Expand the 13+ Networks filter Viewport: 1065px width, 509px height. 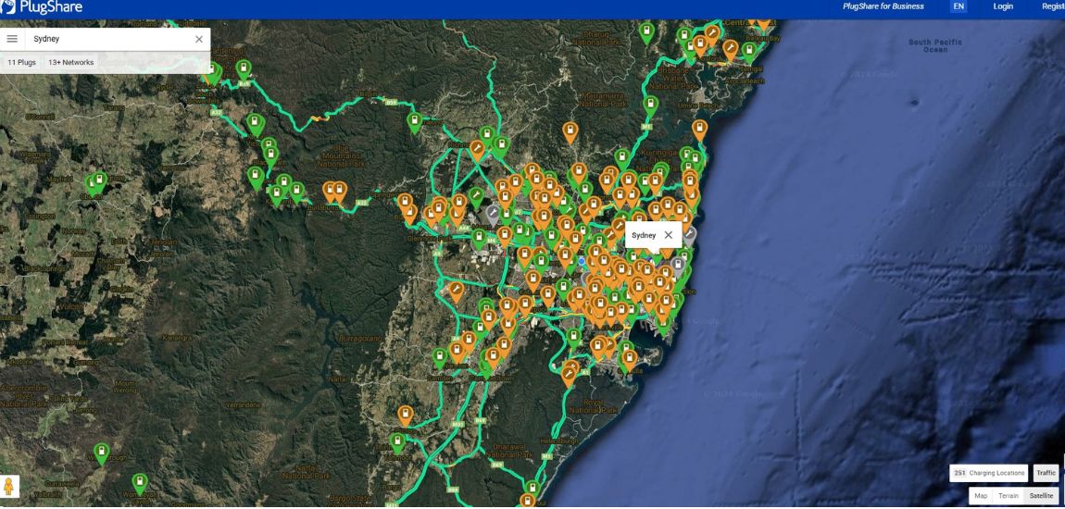[x=71, y=62]
